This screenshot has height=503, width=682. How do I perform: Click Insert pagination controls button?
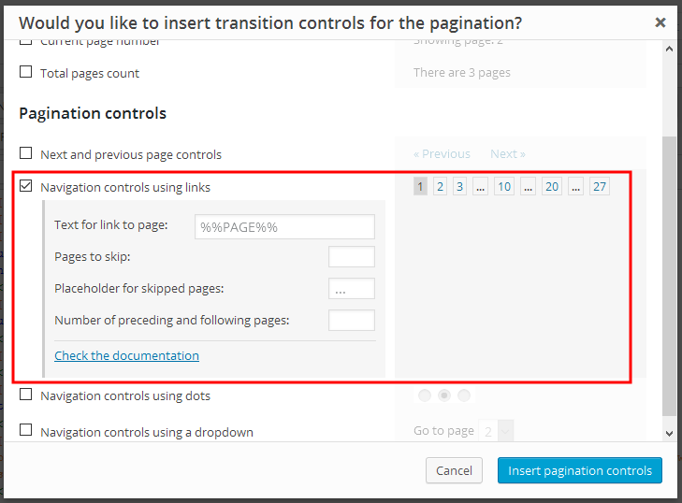click(x=580, y=470)
